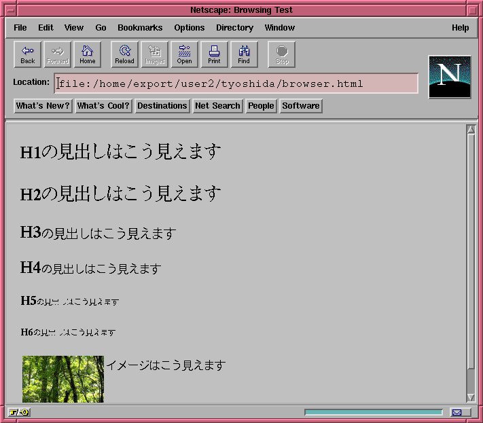Click the Software directory button
This screenshot has width=483, height=423.
point(301,106)
